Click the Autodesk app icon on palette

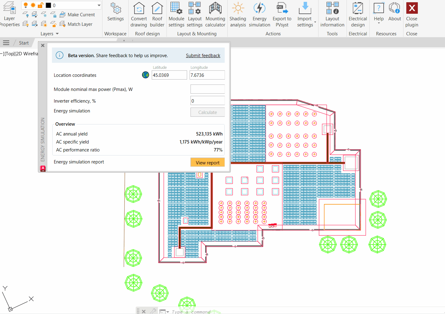[43, 168]
